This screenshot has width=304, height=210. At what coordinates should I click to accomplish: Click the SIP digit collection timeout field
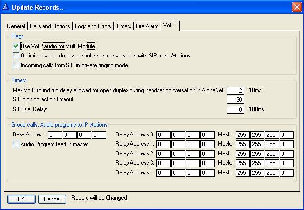[x=236, y=100]
